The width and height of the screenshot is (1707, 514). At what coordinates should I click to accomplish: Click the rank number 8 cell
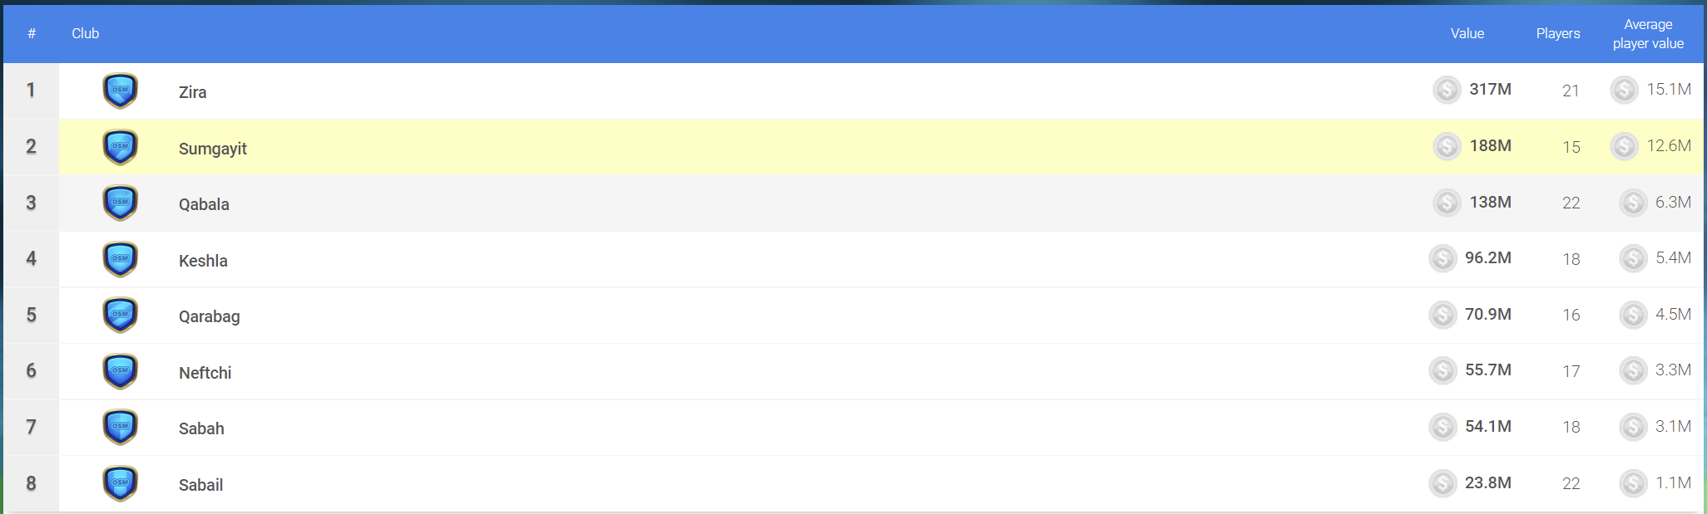point(31,483)
